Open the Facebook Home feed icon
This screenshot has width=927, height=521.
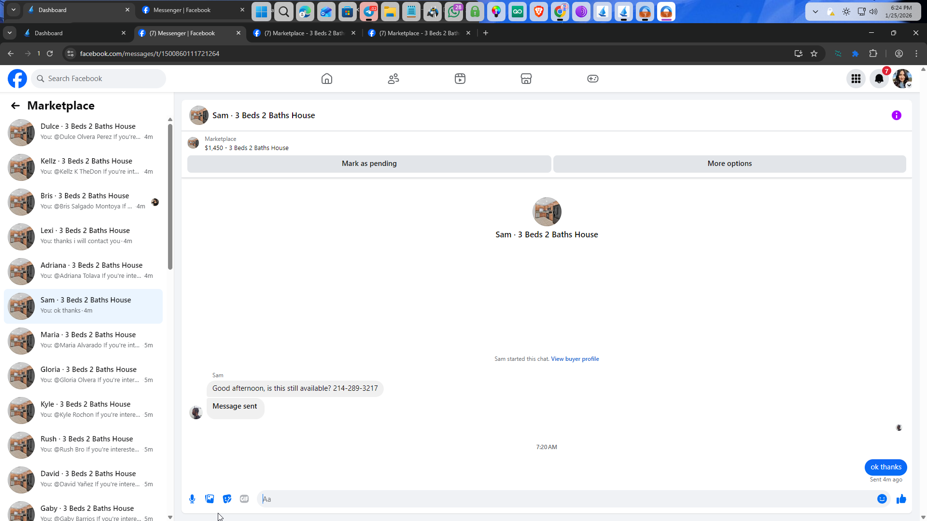(x=327, y=79)
